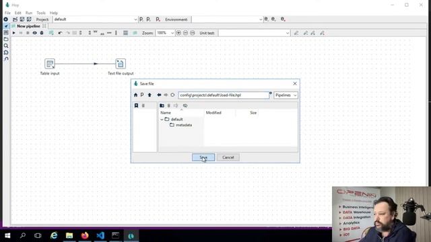The width and height of the screenshot is (431, 242).
Task: Click the add environment icon
Action: pos(273,19)
